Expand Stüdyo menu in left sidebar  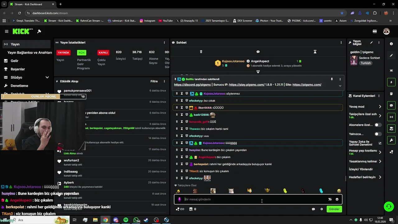pyautogui.click(x=47, y=77)
